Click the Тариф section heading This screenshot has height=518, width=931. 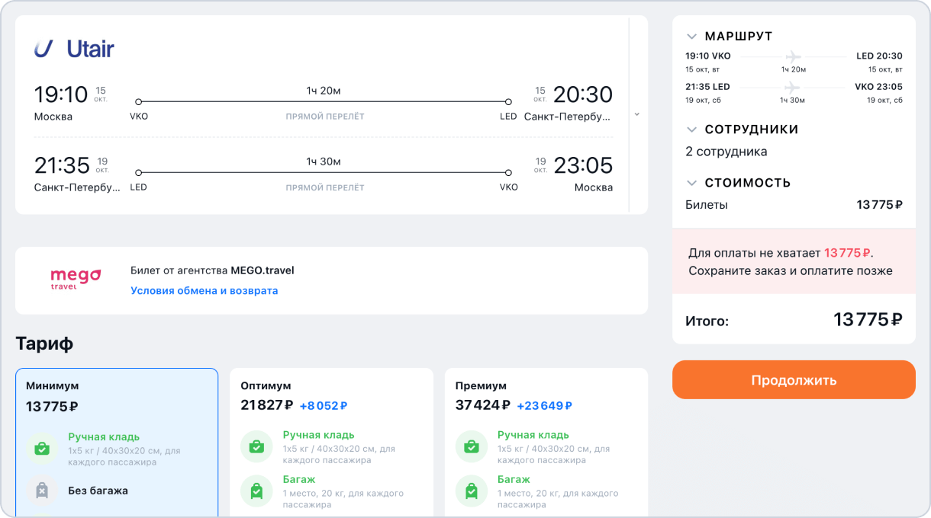point(44,344)
